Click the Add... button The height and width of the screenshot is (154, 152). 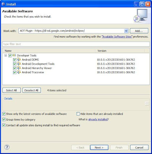click(139, 31)
